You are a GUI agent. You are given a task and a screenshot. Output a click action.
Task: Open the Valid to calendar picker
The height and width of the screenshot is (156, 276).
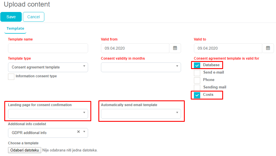coord(268,48)
